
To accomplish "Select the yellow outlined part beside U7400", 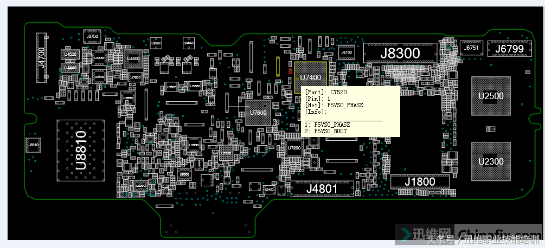I will pyautogui.click(x=278, y=66).
